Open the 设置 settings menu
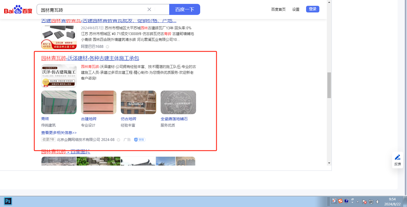407x207 pixels. pyautogui.click(x=296, y=9)
